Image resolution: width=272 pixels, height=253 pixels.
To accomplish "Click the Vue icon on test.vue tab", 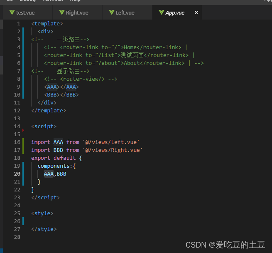I will tap(12, 12).
